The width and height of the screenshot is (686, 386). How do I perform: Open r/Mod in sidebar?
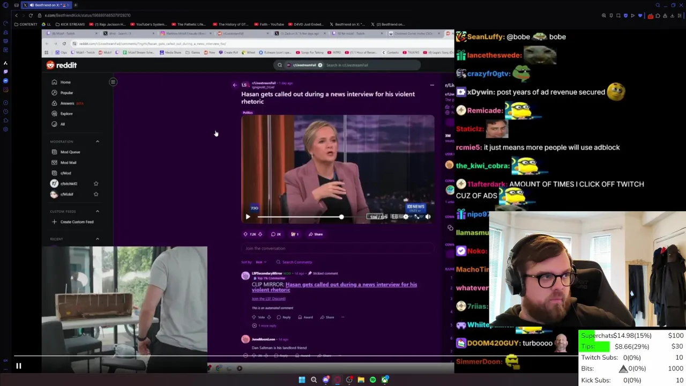[x=61, y=173]
